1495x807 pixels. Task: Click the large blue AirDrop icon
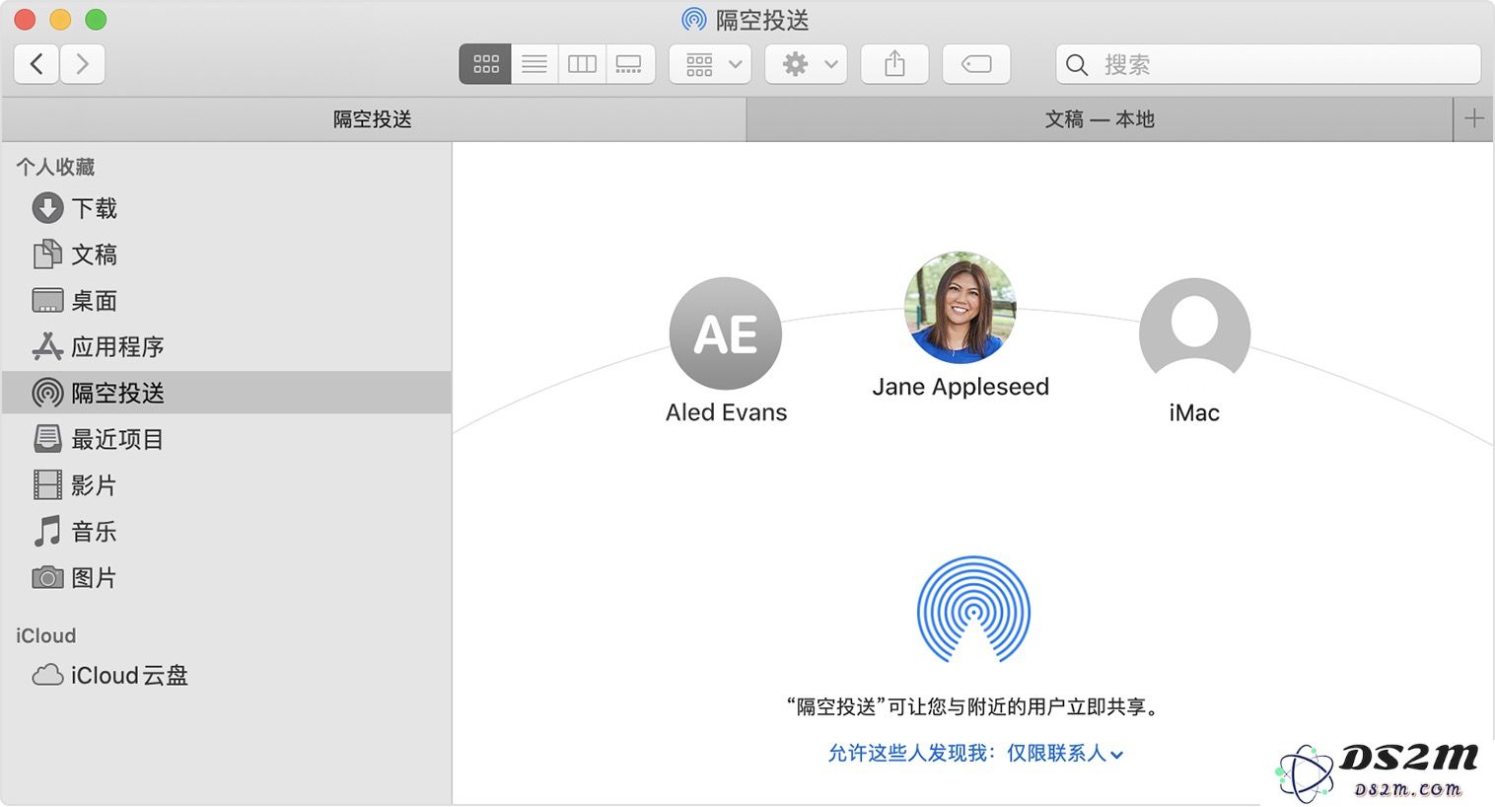(x=973, y=610)
